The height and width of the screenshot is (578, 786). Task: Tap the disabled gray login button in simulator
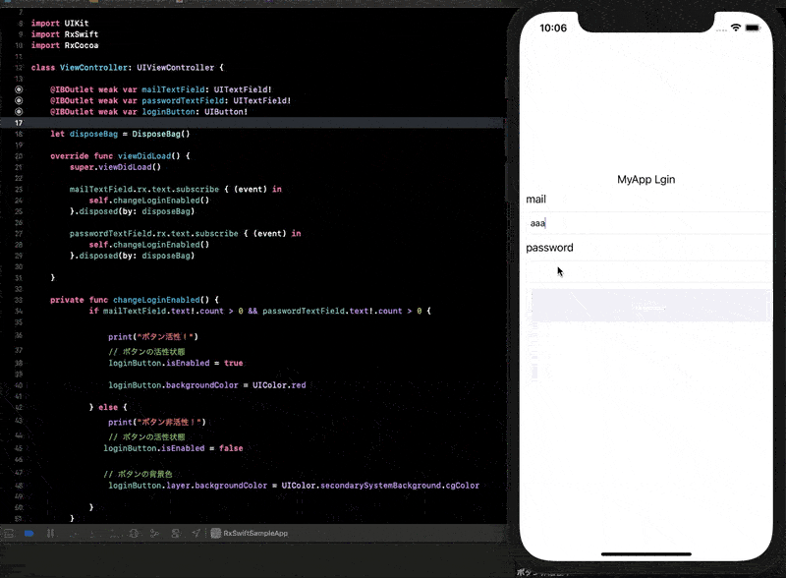pos(650,306)
